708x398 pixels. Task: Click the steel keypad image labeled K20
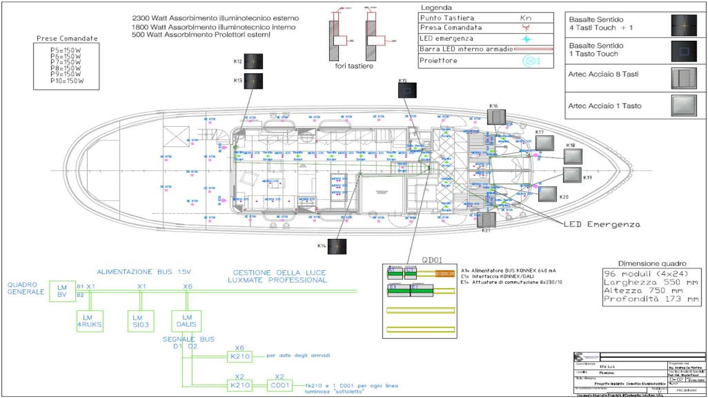point(547,195)
